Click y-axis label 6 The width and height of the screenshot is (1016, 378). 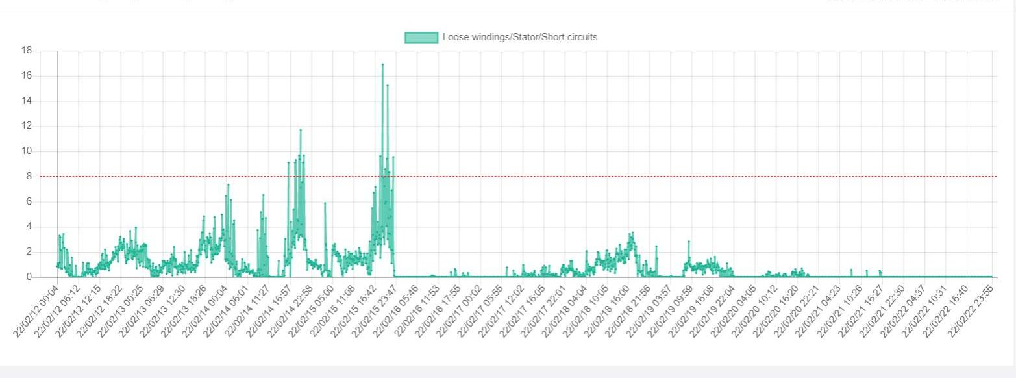tap(29, 201)
